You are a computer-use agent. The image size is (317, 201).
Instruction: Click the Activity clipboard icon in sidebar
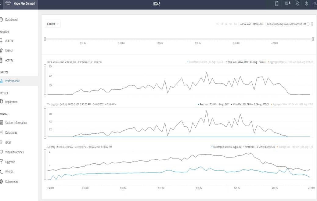(x=1, y=60)
